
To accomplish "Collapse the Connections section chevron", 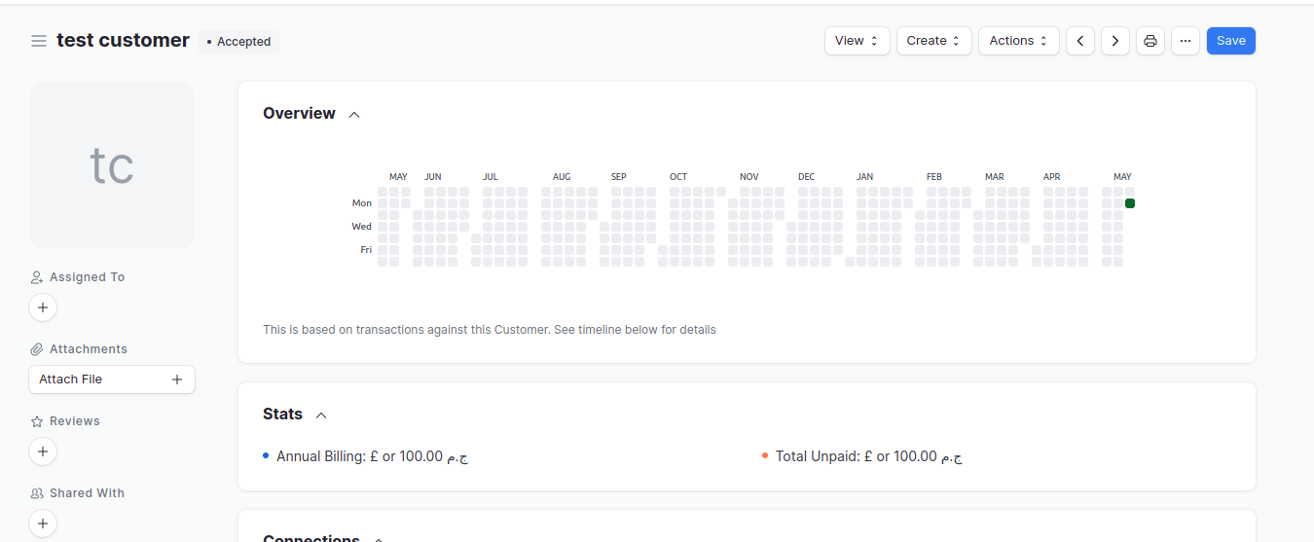I will [379, 538].
